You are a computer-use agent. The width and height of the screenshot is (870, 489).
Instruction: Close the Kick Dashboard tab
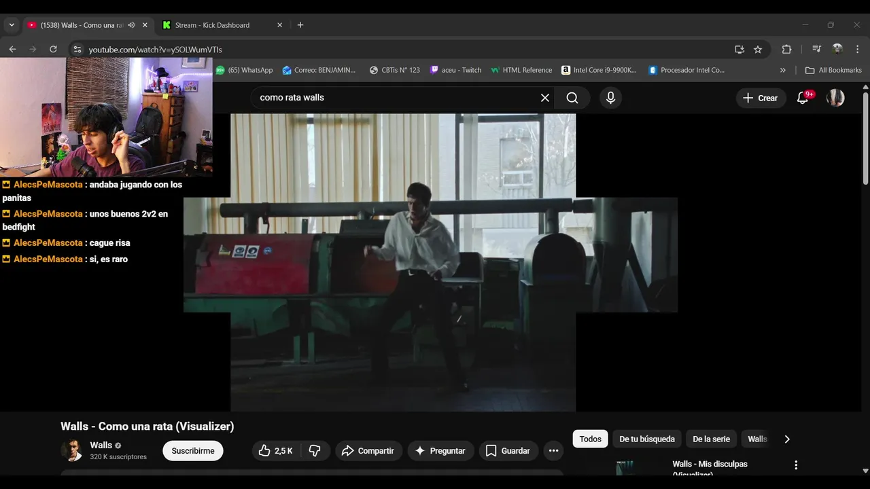(x=279, y=25)
